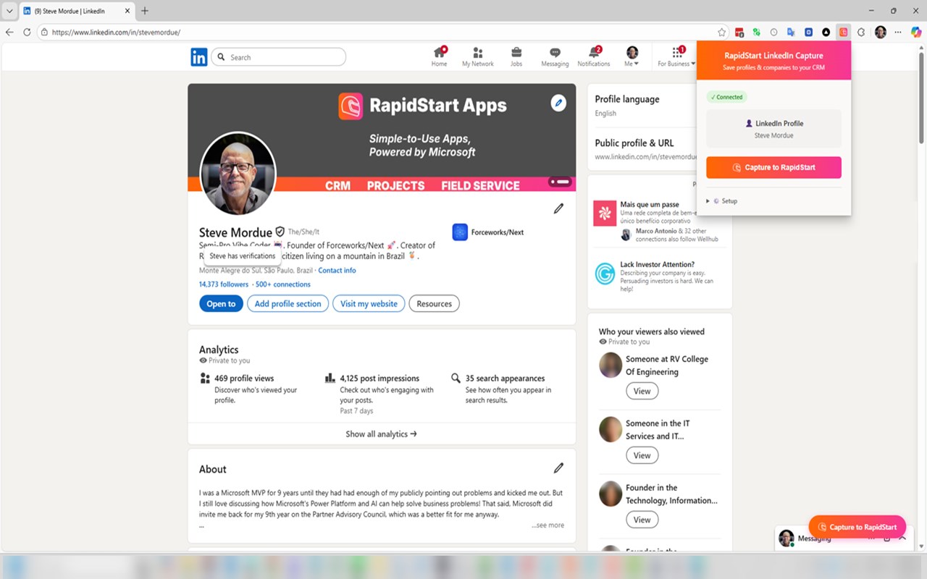This screenshot has width=927, height=579.
Task: View Someone at RV College Of Engineering
Action: pos(642,391)
